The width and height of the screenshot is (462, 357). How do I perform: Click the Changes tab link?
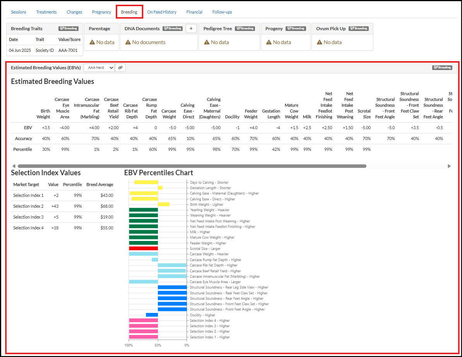pos(74,12)
